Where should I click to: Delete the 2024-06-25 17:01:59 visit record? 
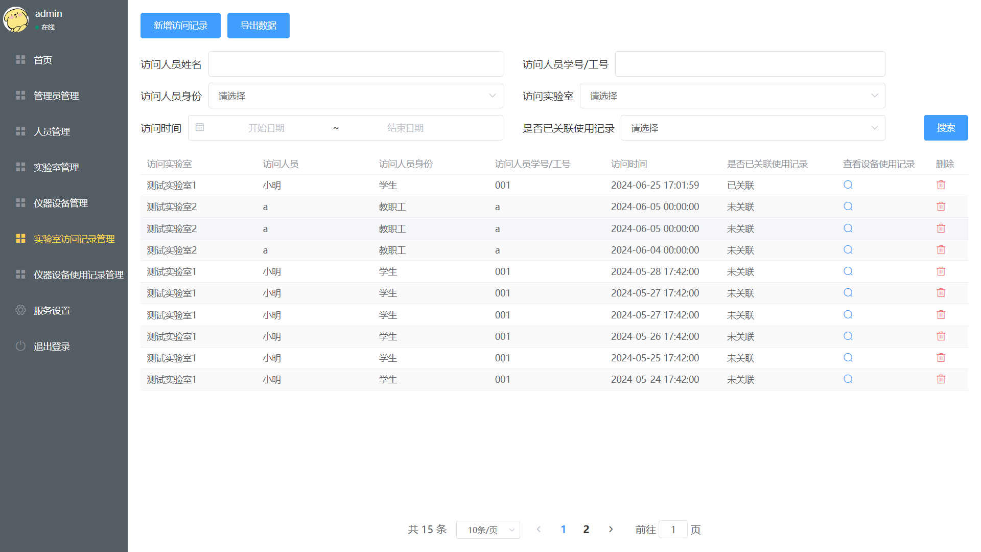point(941,185)
